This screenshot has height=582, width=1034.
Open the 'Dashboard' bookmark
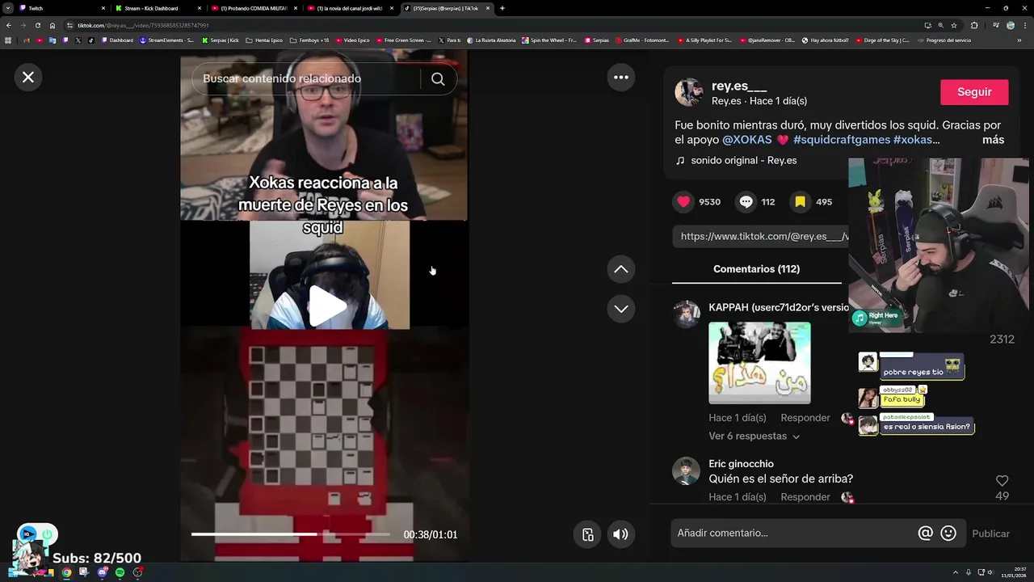[x=118, y=40]
